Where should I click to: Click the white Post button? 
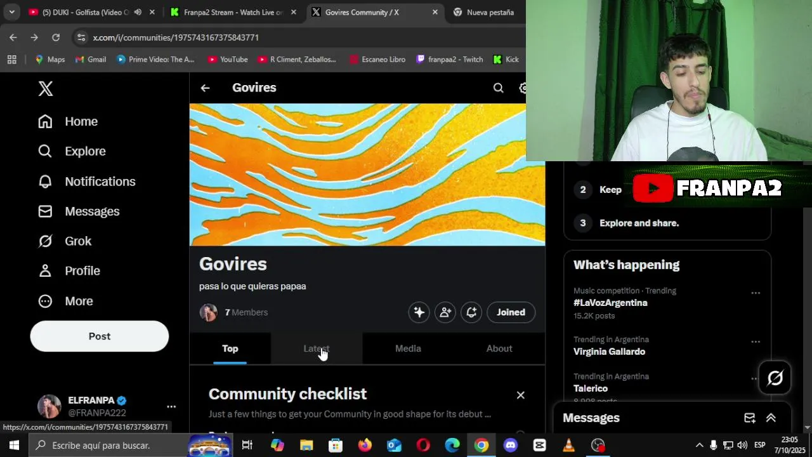100,336
